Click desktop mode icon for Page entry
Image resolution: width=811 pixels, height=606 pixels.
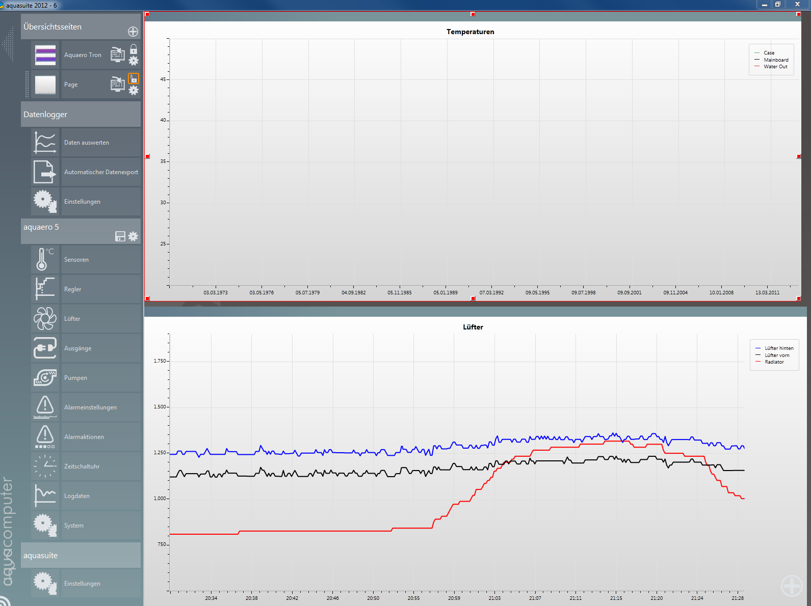[x=118, y=84]
